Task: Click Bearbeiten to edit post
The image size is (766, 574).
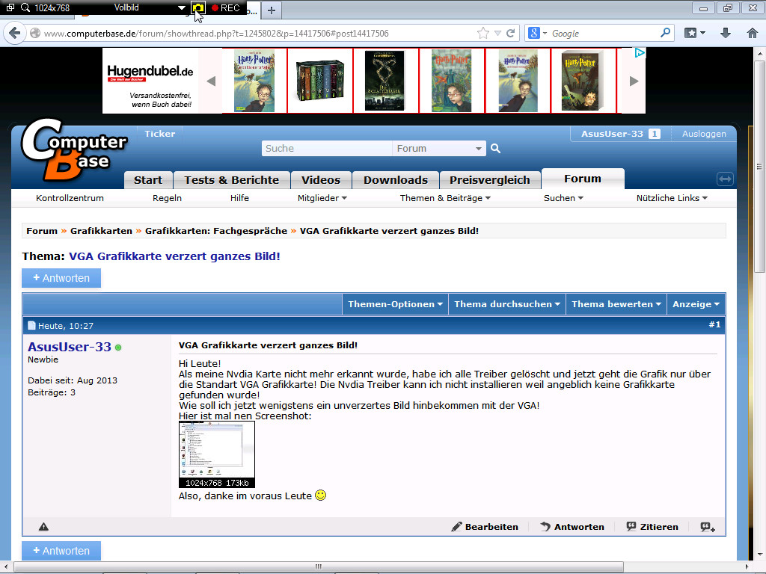Action: (x=485, y=527)
